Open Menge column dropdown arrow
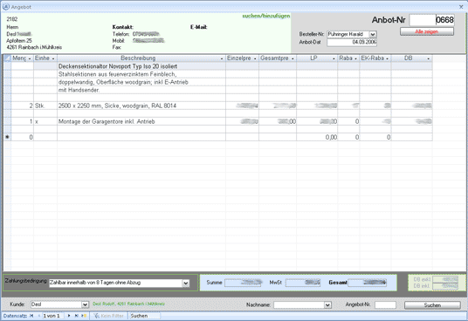This screenshot has height=321, width=468. [30, 58]
